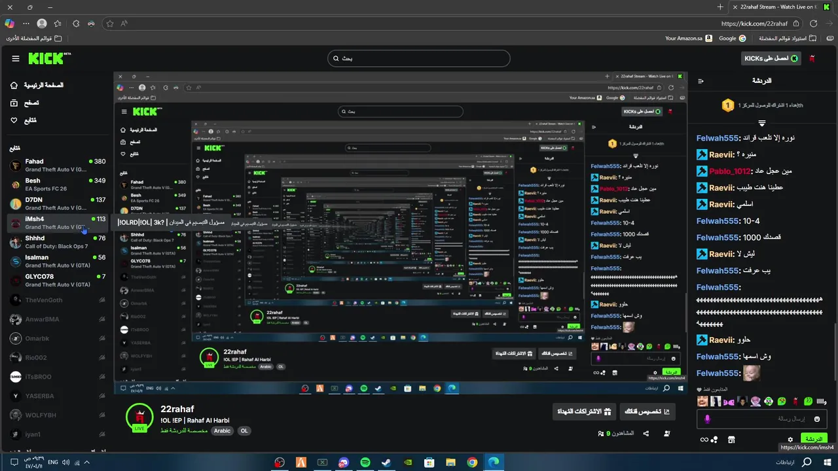Show hidden system tray icons
This screenshot has width=838, height=471.
click(x=86, y=462)
